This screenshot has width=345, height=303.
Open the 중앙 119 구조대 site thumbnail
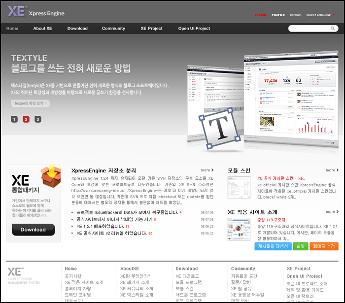coord(239,229)
